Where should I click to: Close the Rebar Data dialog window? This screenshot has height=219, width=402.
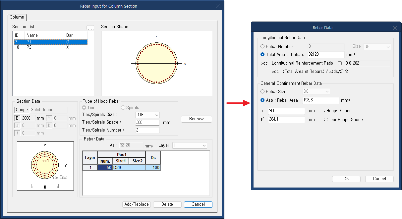(x=395, y=28)
